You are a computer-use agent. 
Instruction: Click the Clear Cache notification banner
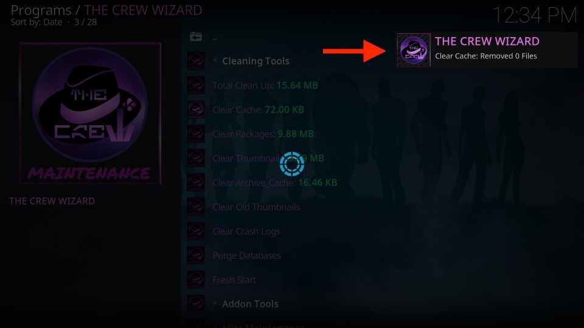487,50
